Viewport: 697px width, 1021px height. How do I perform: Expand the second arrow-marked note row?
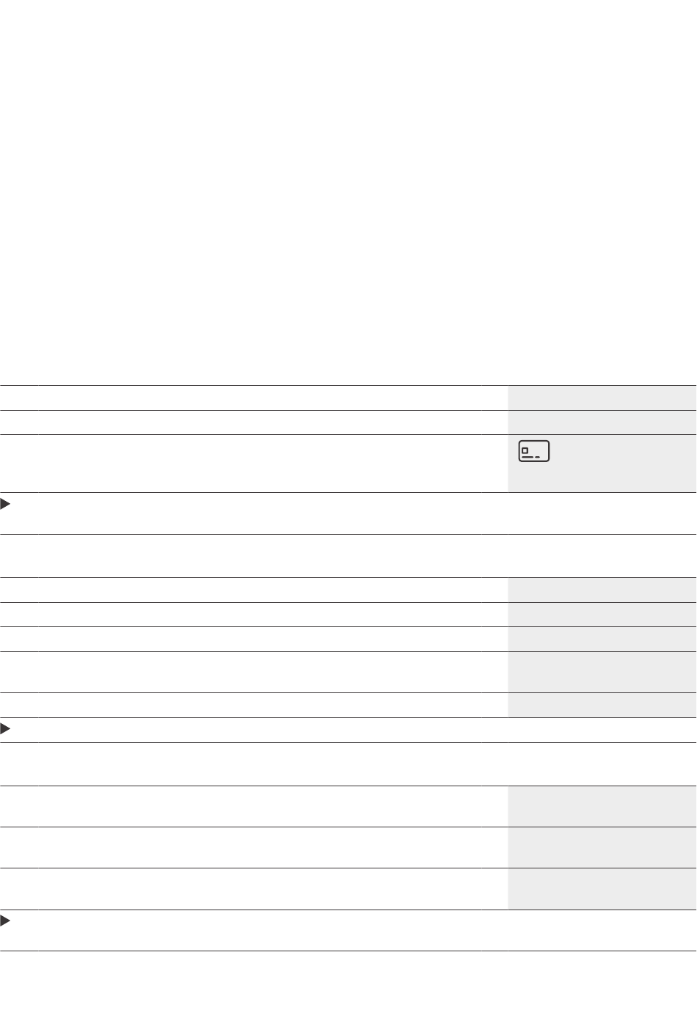click(6, 730)
